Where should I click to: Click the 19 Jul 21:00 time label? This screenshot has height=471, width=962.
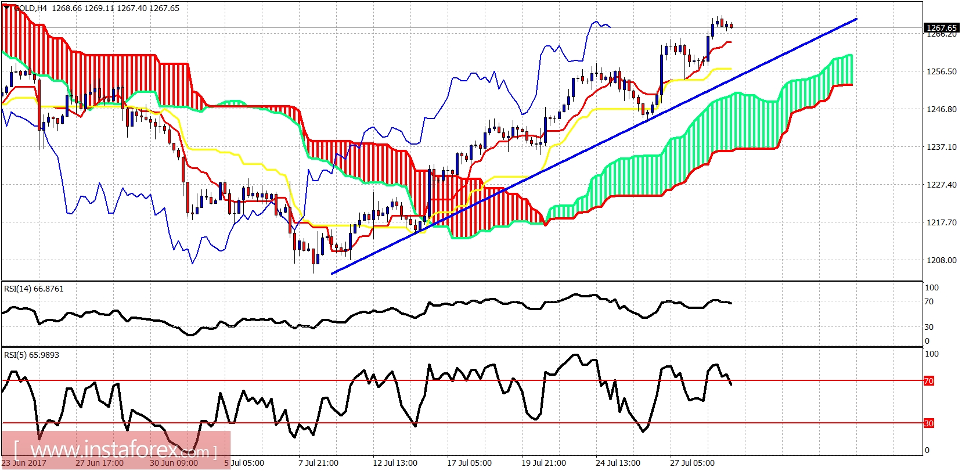click(x=543, y=463)
